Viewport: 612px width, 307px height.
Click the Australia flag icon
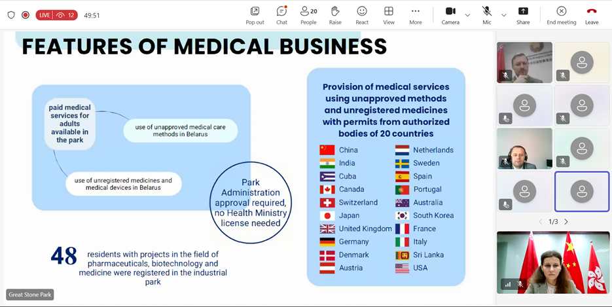pos(402,202)
